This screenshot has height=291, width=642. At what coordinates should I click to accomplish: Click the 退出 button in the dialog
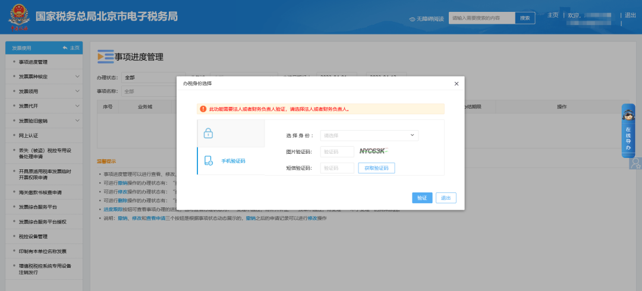point(446,198)
